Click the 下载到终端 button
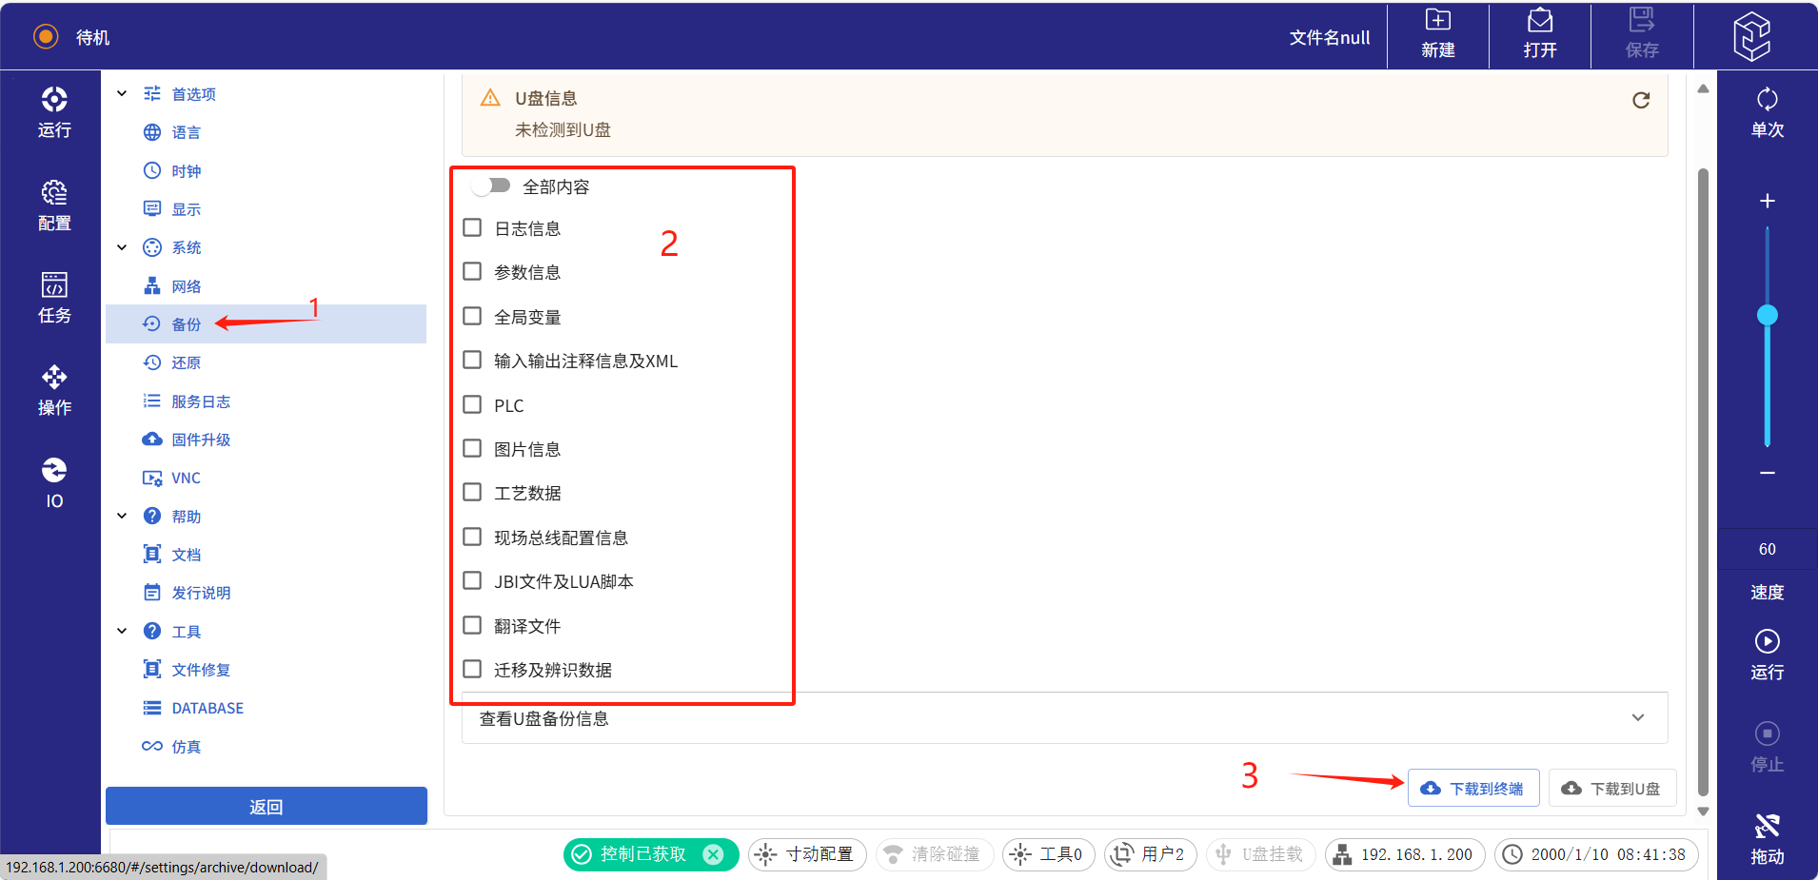Viewport: 1818px width, 880px height. (x=1473, y=789)
